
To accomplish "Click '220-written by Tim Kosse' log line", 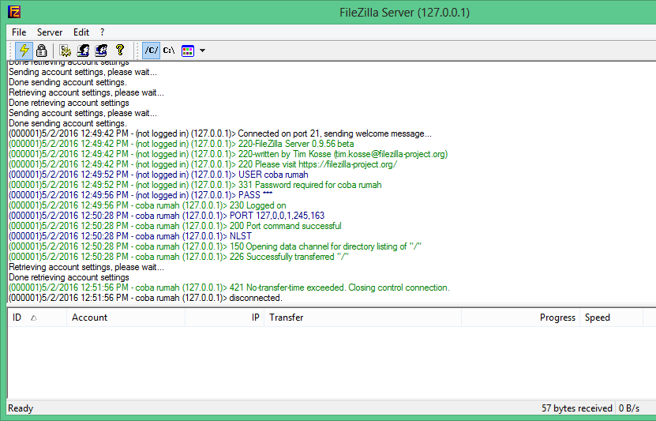I will pos(228,154).
